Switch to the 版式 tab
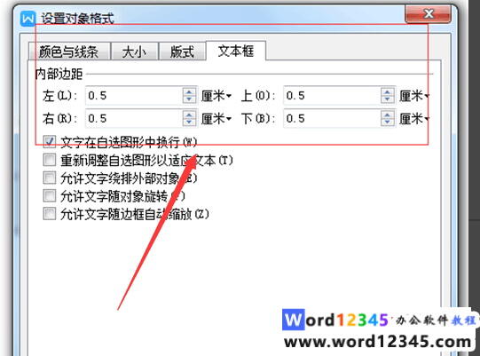Image resolution: width=480 pixels, height=356 pixels. tap(182, 51)
